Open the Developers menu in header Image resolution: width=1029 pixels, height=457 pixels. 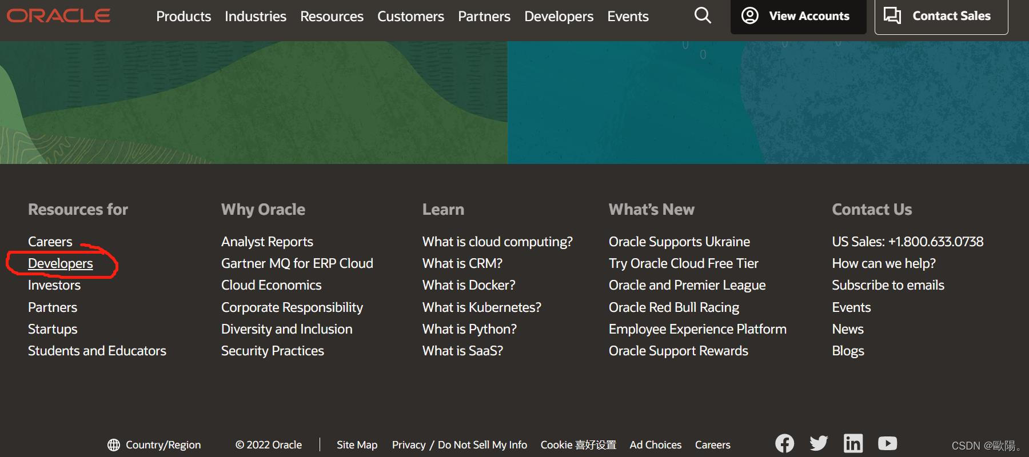(559, 17)
